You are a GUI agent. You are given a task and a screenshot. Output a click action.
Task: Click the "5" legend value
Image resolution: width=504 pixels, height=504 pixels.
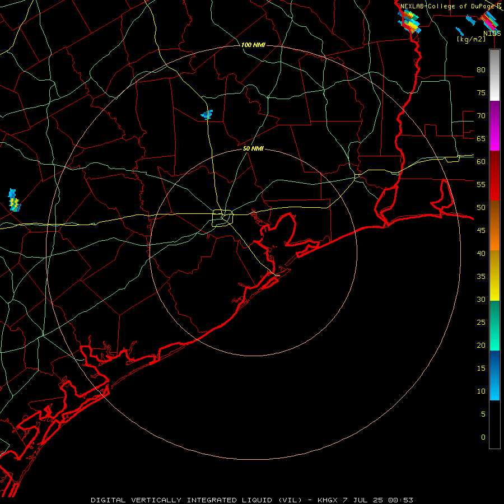click(483, 414)
